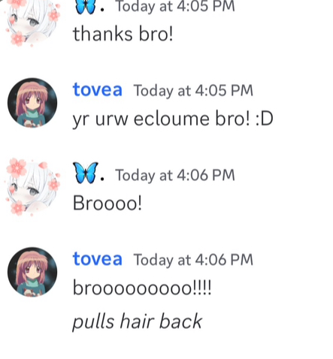Click timestamp Today at 4:06 PM of tovea
This screenshot has height=359, width=333.
point(193,260)
